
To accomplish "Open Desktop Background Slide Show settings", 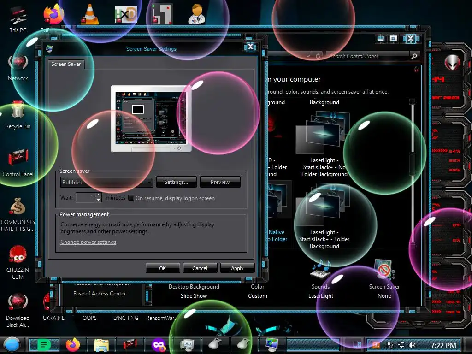I will click(194, 291).
